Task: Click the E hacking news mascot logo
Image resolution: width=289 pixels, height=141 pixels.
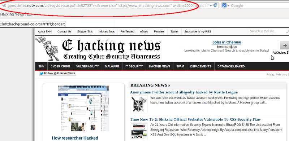Action: [47, 48]
